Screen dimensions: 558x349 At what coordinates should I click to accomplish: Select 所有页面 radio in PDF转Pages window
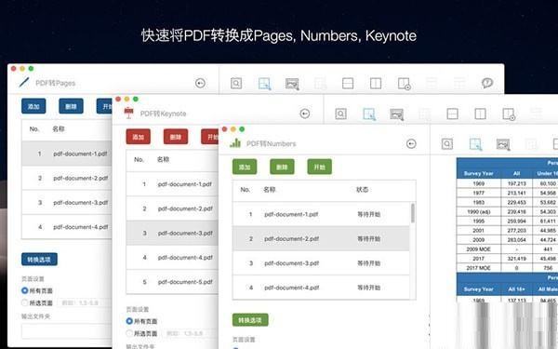click(24, 290)
